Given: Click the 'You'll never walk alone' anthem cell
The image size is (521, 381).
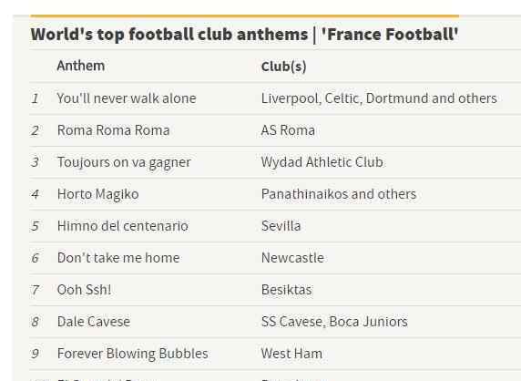Looking at the screenshot, I should pyautogui.click(x=127, y=98).
